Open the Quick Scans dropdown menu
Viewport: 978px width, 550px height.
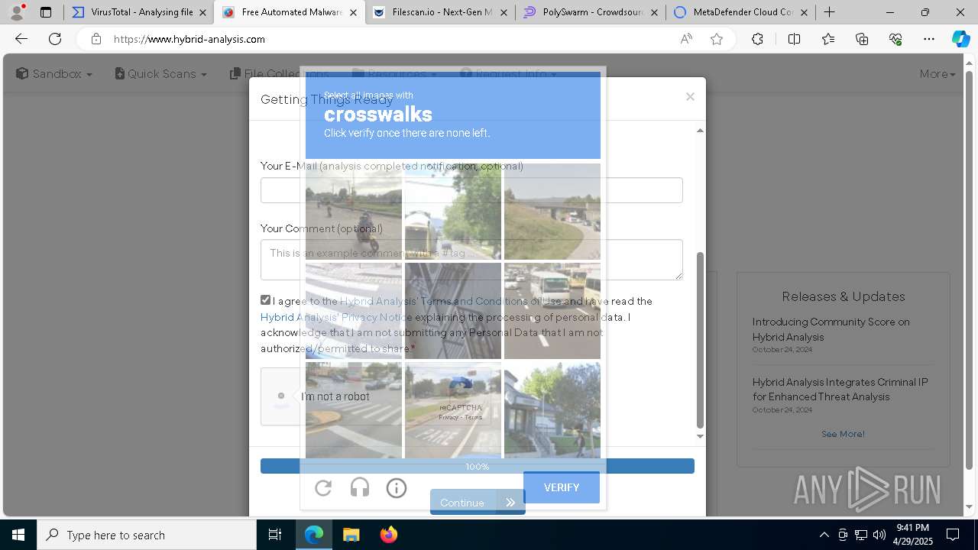click(161, 74)
